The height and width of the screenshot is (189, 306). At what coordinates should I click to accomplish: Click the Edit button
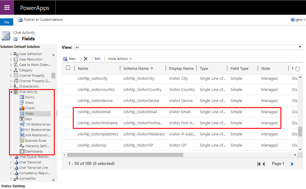tap(97, 59)
